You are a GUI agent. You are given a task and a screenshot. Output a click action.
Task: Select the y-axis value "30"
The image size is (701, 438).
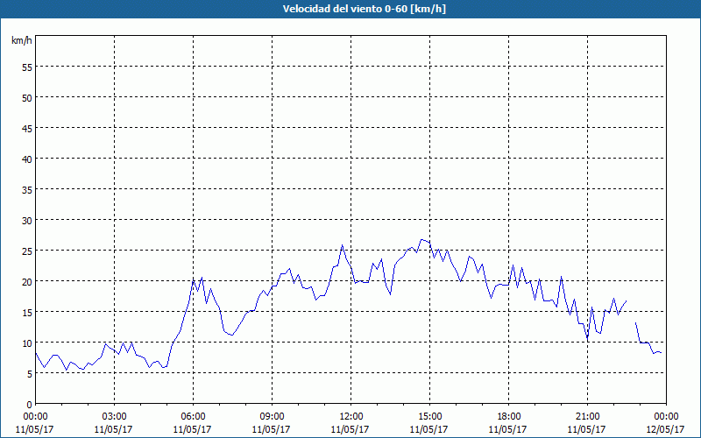(x=27, y=221)
